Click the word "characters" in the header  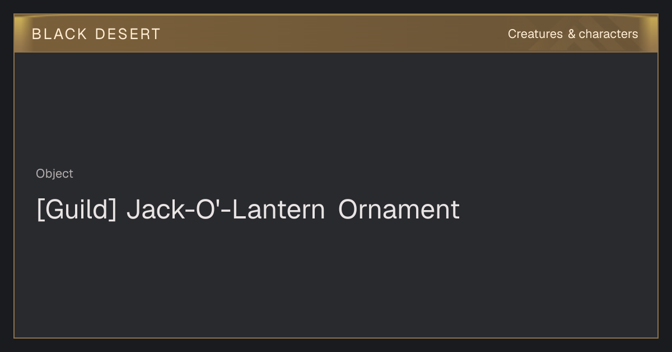609,34
